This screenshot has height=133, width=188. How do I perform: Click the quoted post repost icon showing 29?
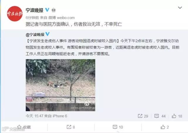(x=143, y=116)
